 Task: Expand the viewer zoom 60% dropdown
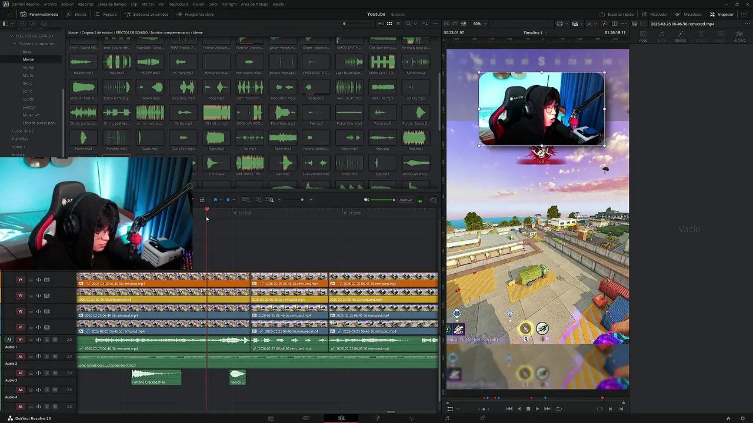click(479, 23)
